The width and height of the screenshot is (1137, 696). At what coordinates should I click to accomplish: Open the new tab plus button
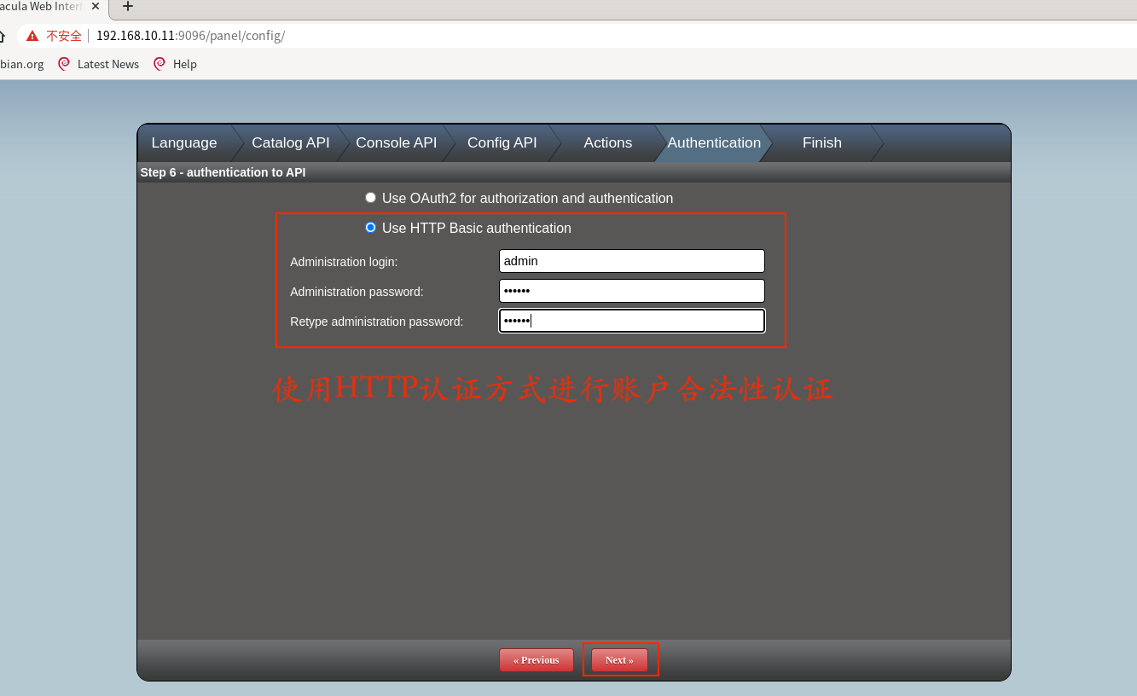(x=128, y=7)
